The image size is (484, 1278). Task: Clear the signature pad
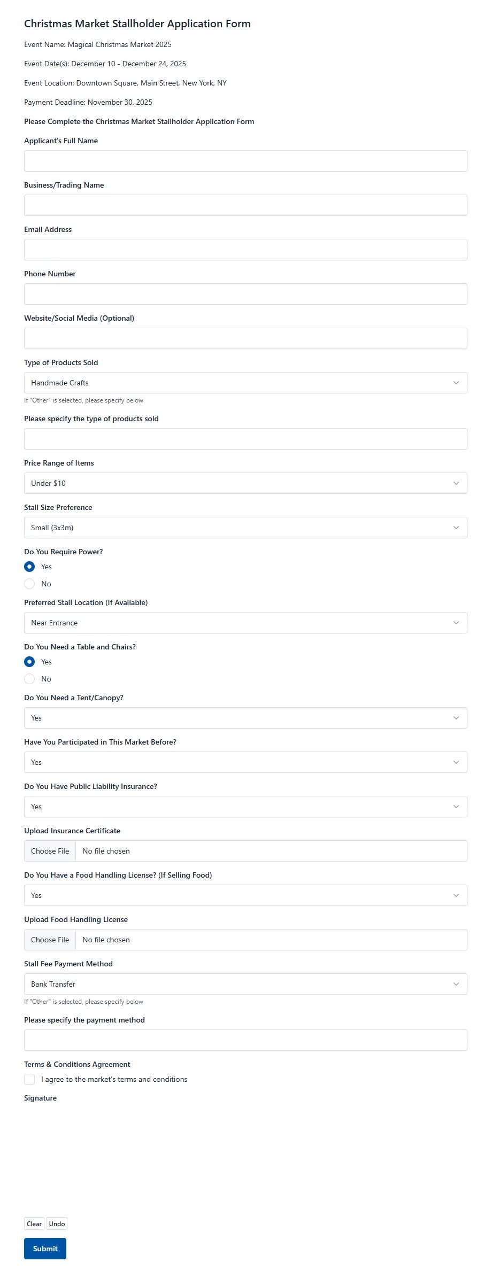tap(34, 1224)
